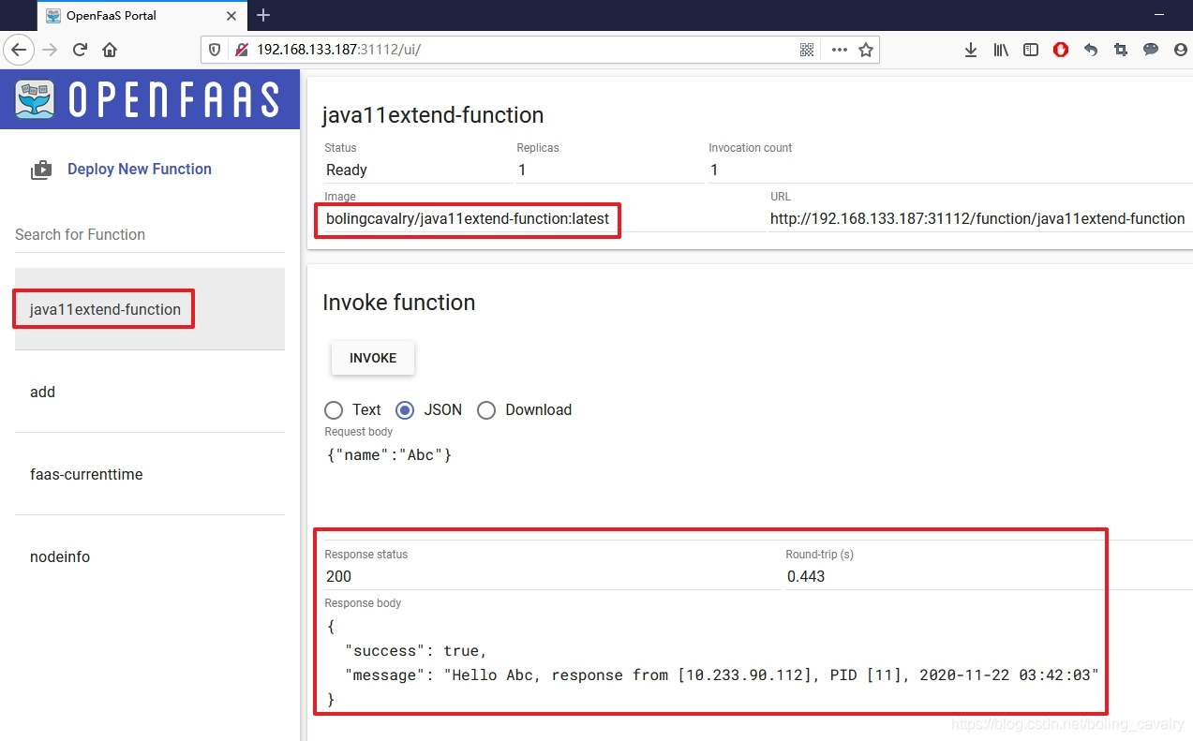The height and width of the screenshot is (741, 1193).
Task: Go to the browser Home page
Action: pos(110,50)
